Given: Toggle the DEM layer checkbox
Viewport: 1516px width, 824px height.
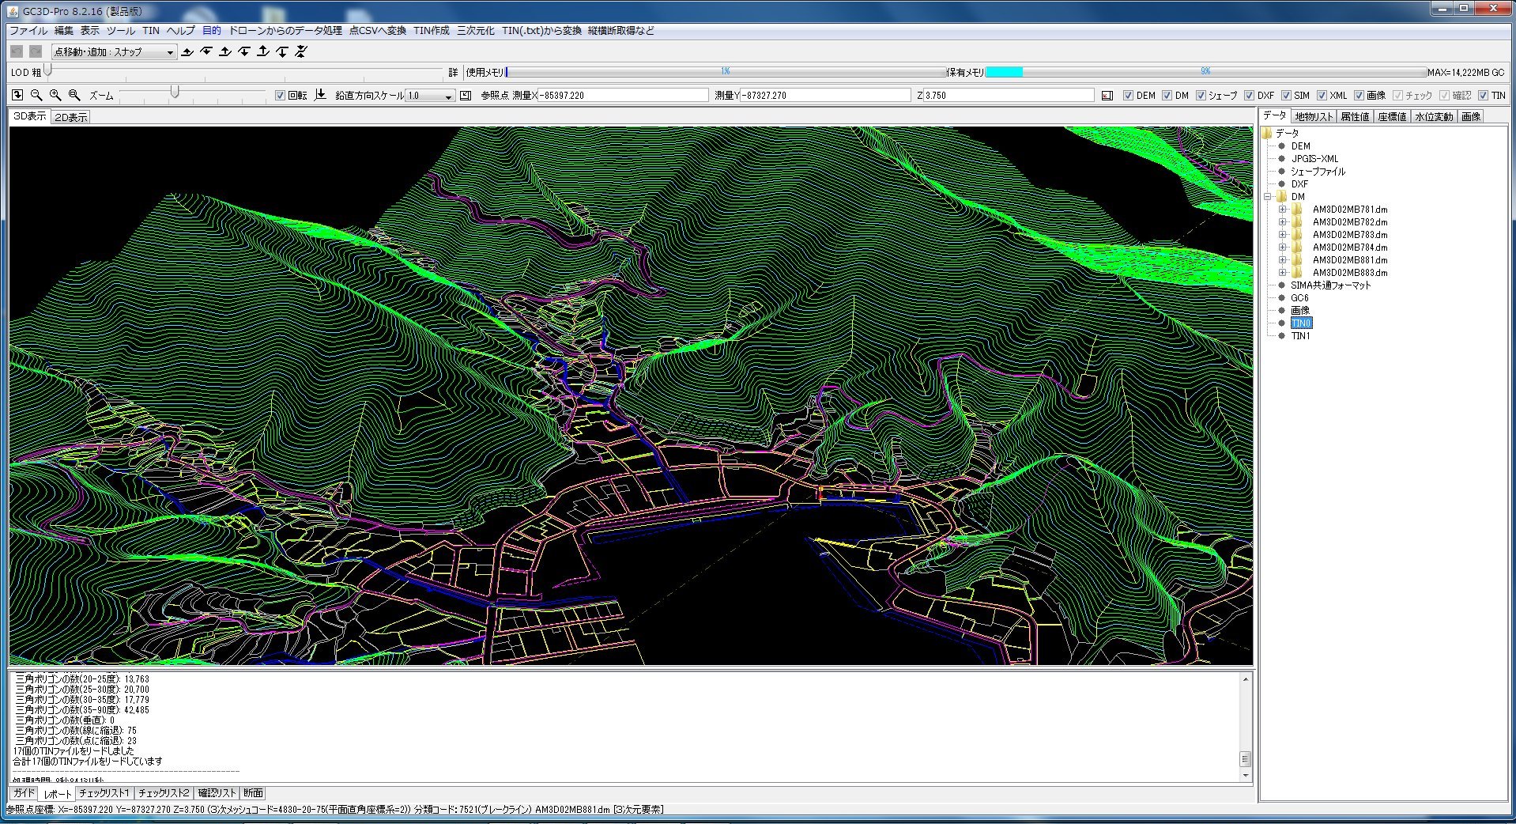Looking at the screenshot, I should 1128,96.
